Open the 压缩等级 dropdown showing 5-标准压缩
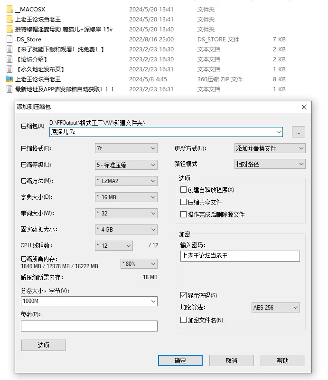The width and height of the screenshot is (328, 380). (126, 165)
